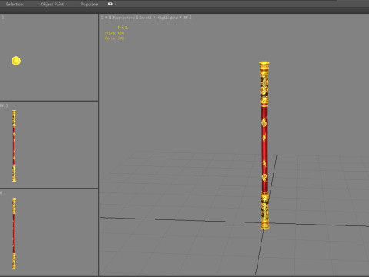
Task: Click the ribbon minimize toggle icon
Action: pos(111,4)
